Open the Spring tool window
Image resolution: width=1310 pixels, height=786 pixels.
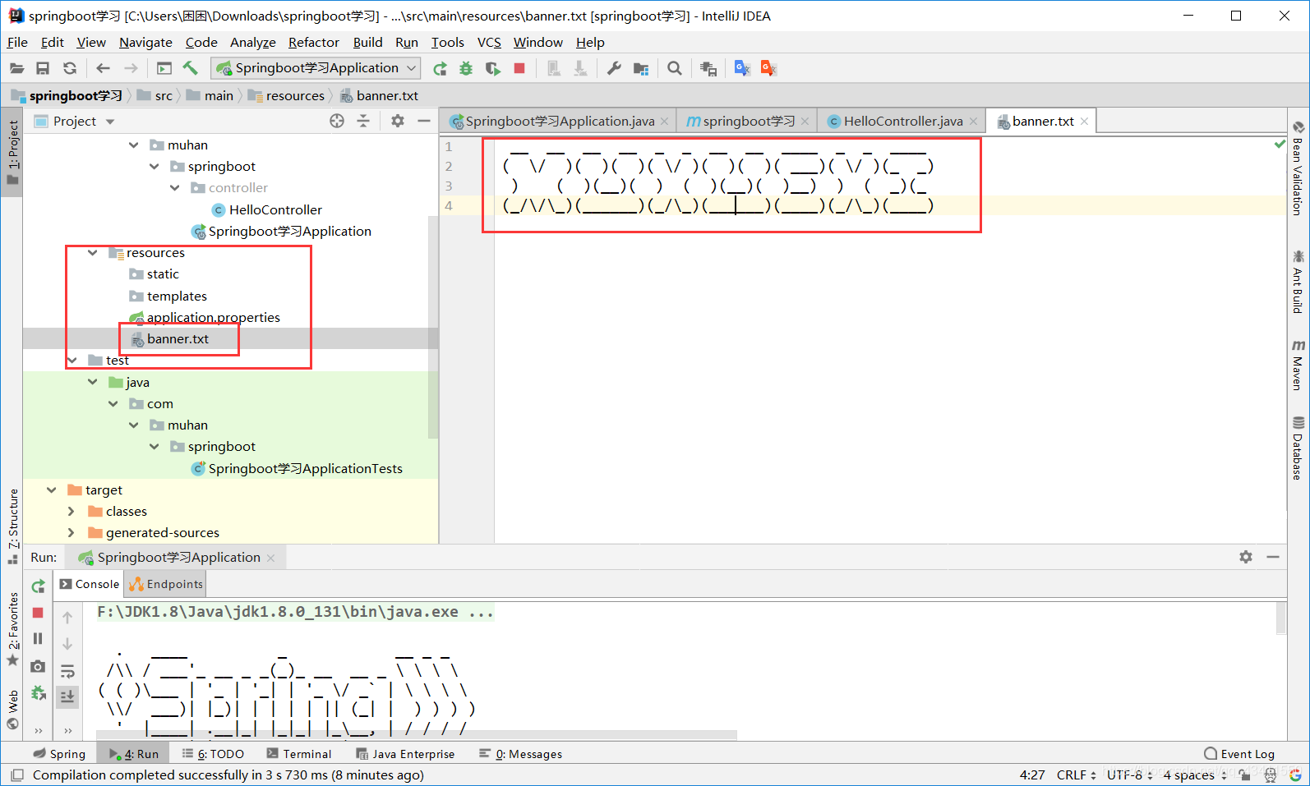pyautogui.click(x=59, y=754)
